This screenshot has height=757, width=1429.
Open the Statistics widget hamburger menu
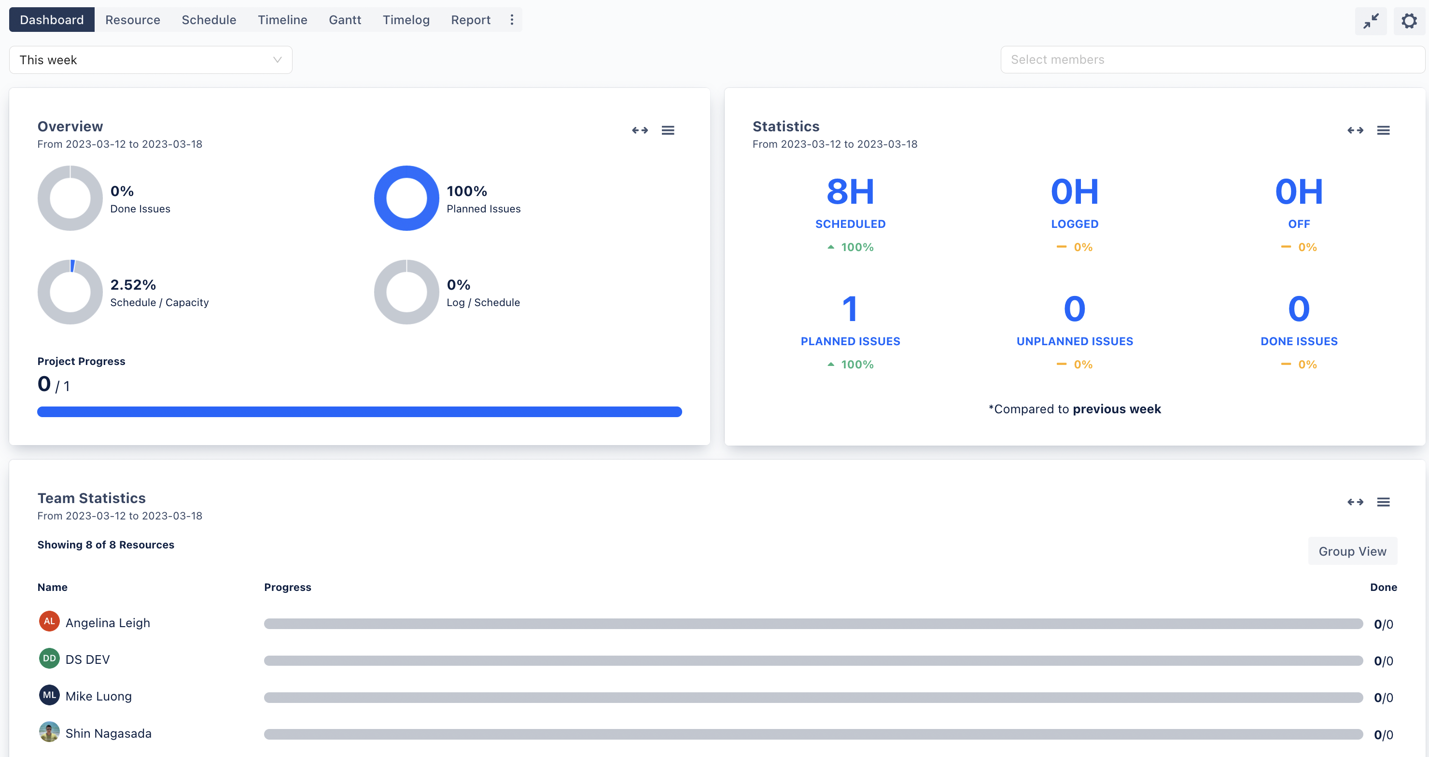[1383, 130]
